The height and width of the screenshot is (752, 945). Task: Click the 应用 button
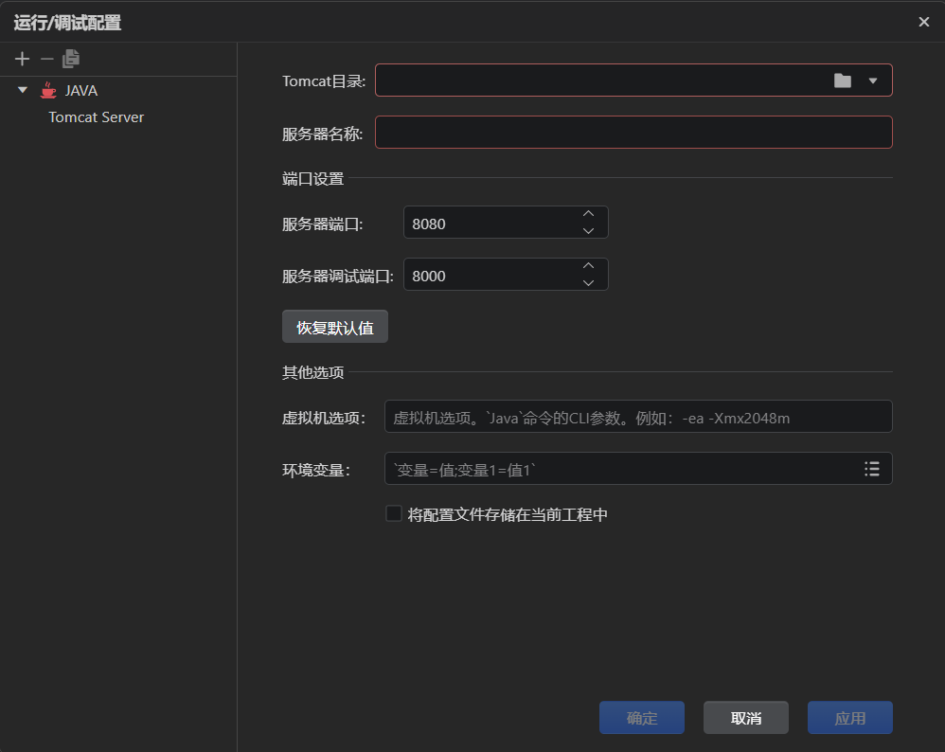click(850, 718)
